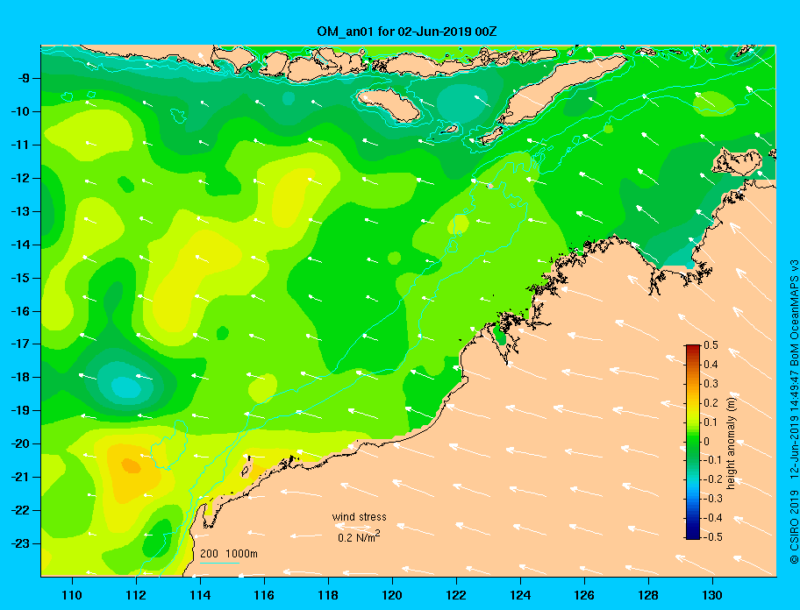Click the 116 longitude axis label
Viewport: 800px width, 610px height.
(x=264, y=595)
